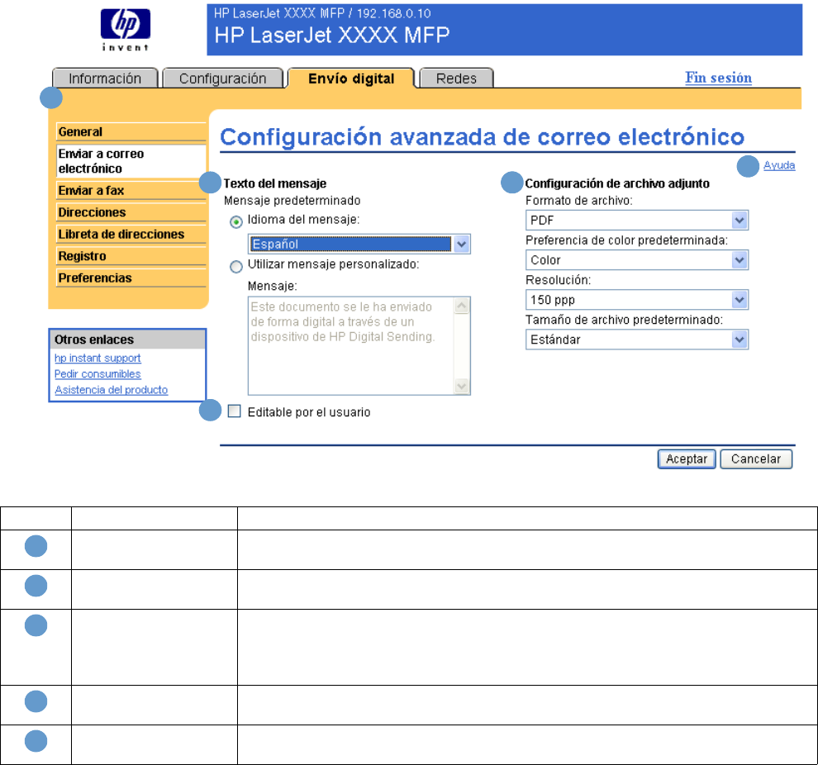Click the Otros enlaces heading
This screenshot has height=765, width=818.
click(x=94, y=340)
